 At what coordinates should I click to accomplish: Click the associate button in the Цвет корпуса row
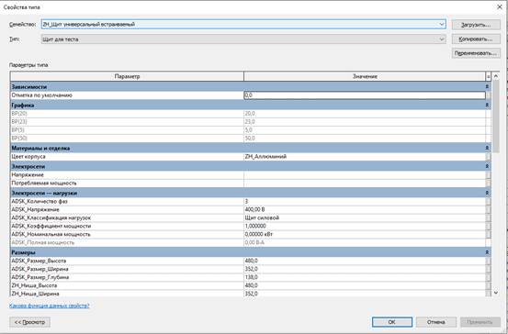click(488, 157)
